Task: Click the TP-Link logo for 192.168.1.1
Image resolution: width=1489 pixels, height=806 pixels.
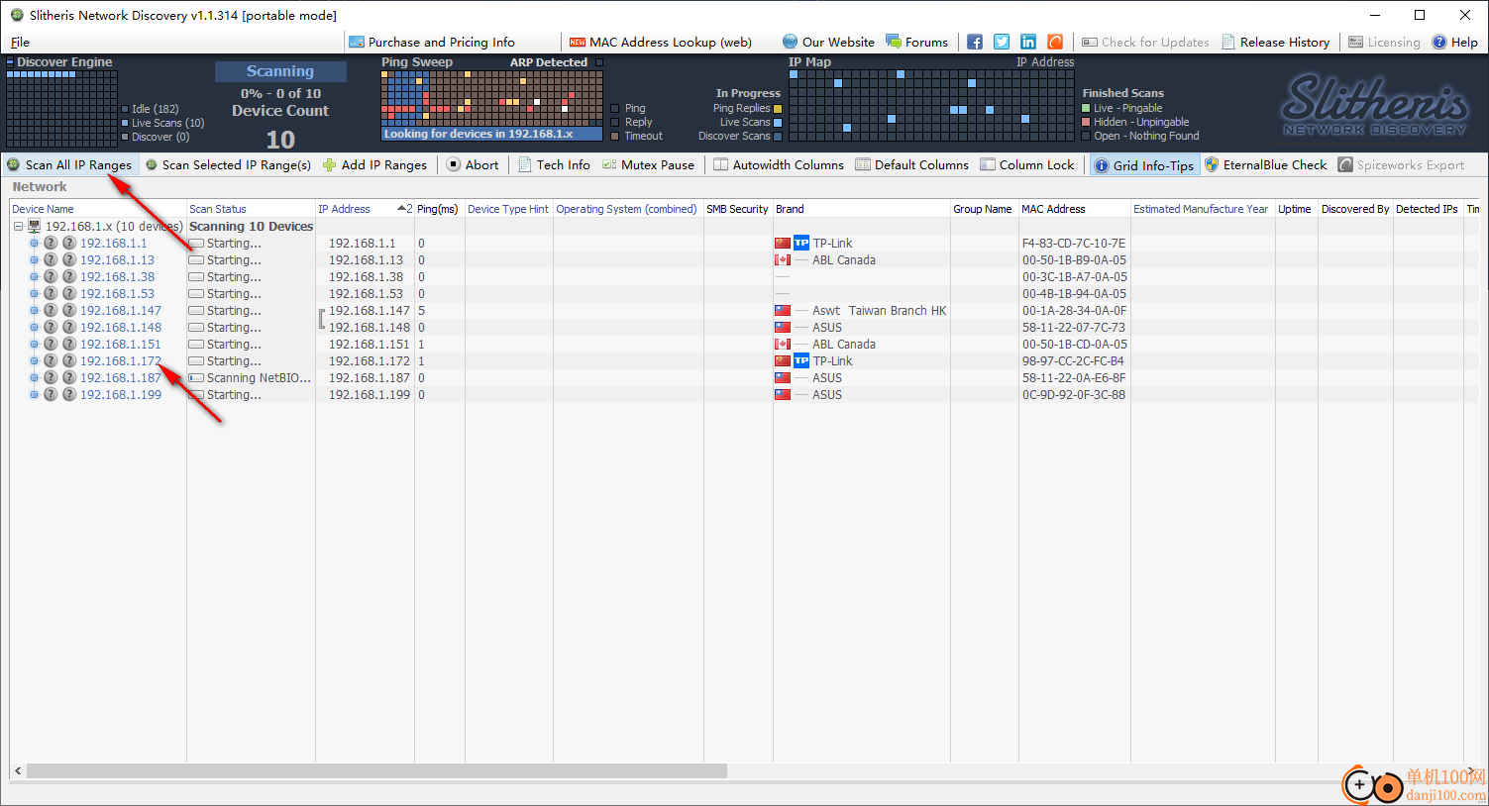Action: click(801, 244)
